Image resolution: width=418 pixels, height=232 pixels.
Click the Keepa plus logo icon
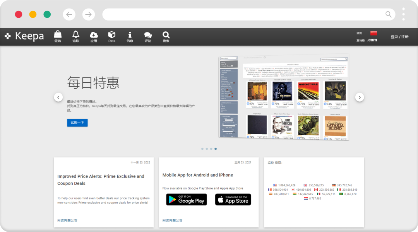point(7,36)
